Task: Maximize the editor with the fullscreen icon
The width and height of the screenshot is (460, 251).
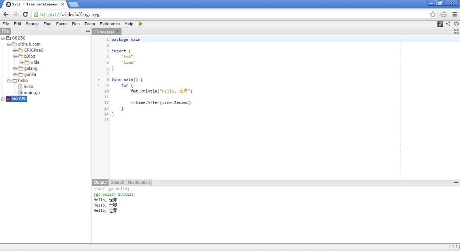Action: pyautogui.click(x=456, y=31)
